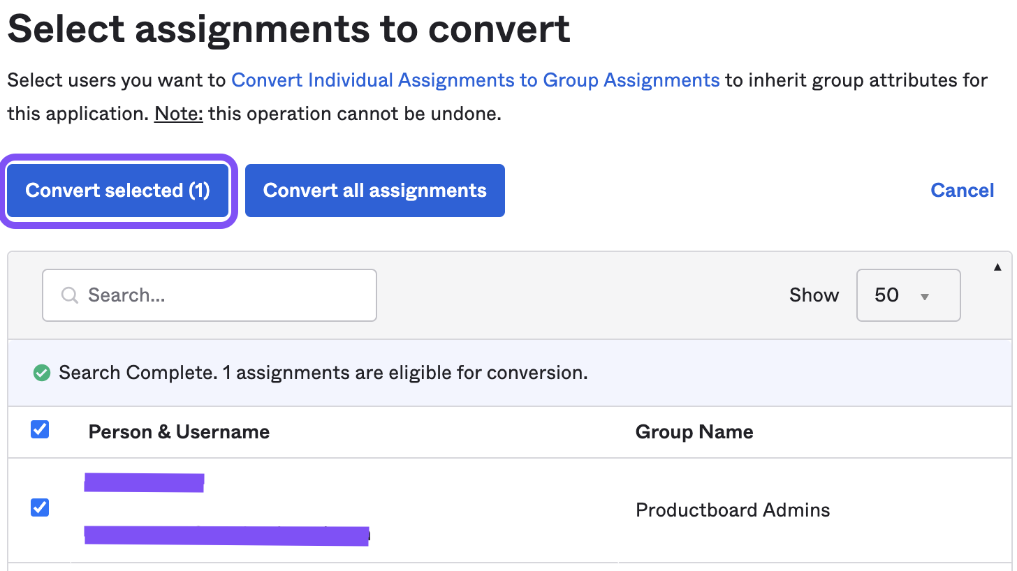
Task: Toggle the select-all header checkbox
Action: pyautogui.click(x=40, y=429)
